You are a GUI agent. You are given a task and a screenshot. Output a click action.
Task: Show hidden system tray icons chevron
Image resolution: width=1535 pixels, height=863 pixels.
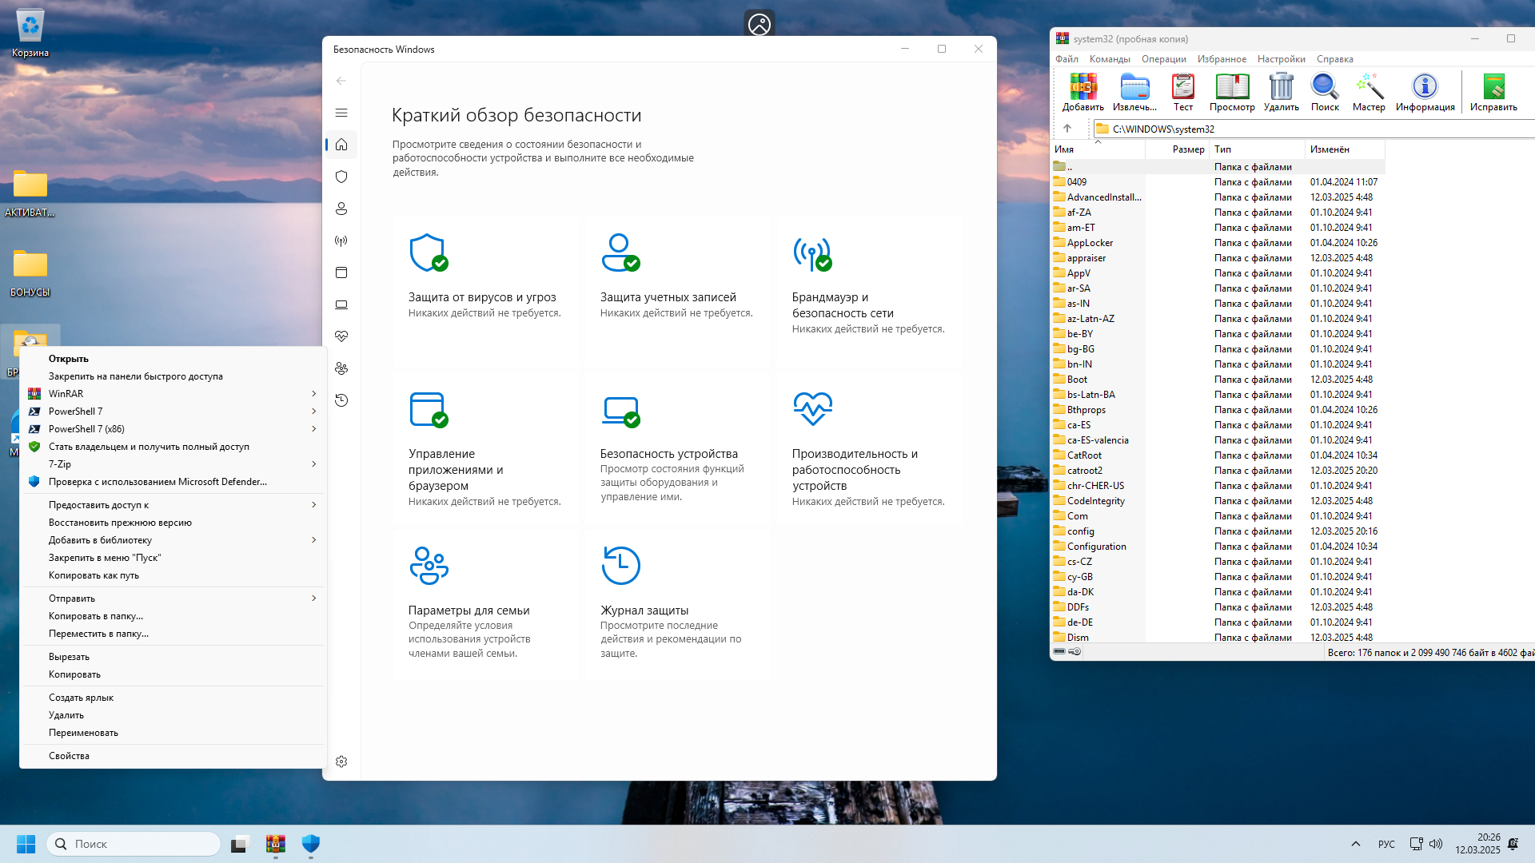1355,844
